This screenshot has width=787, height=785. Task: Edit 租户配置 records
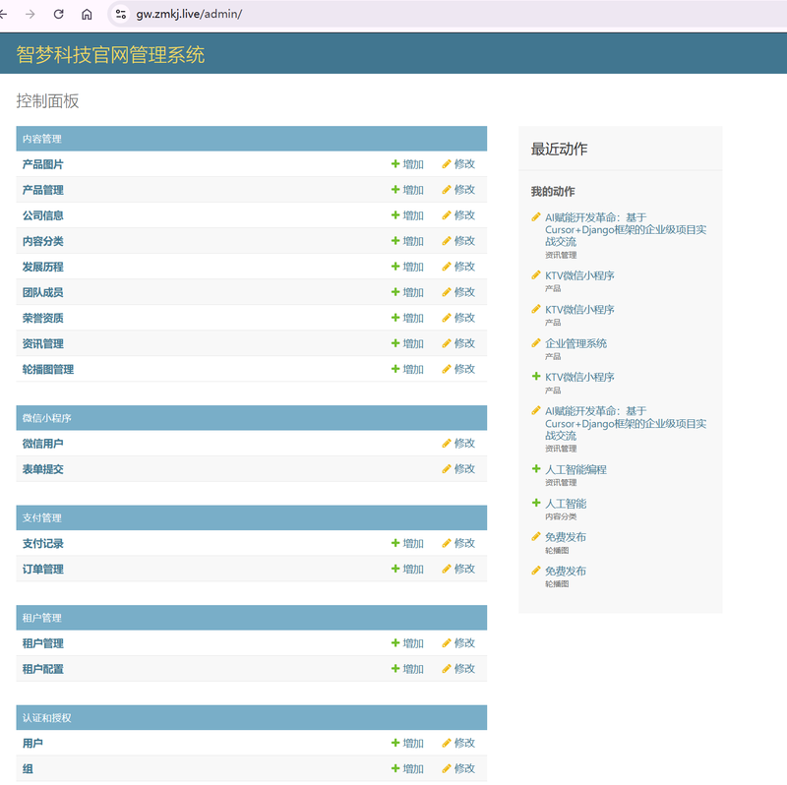[x=458, y=669]
